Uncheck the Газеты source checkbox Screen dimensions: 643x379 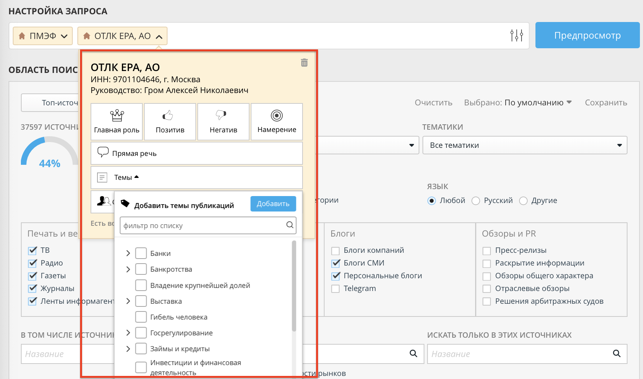[33, 276]
